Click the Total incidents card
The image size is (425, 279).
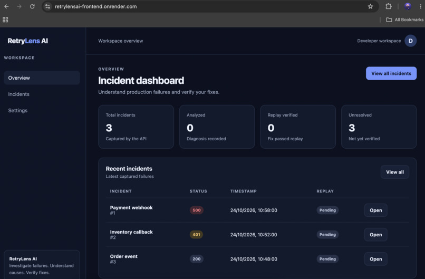point(136,127)
